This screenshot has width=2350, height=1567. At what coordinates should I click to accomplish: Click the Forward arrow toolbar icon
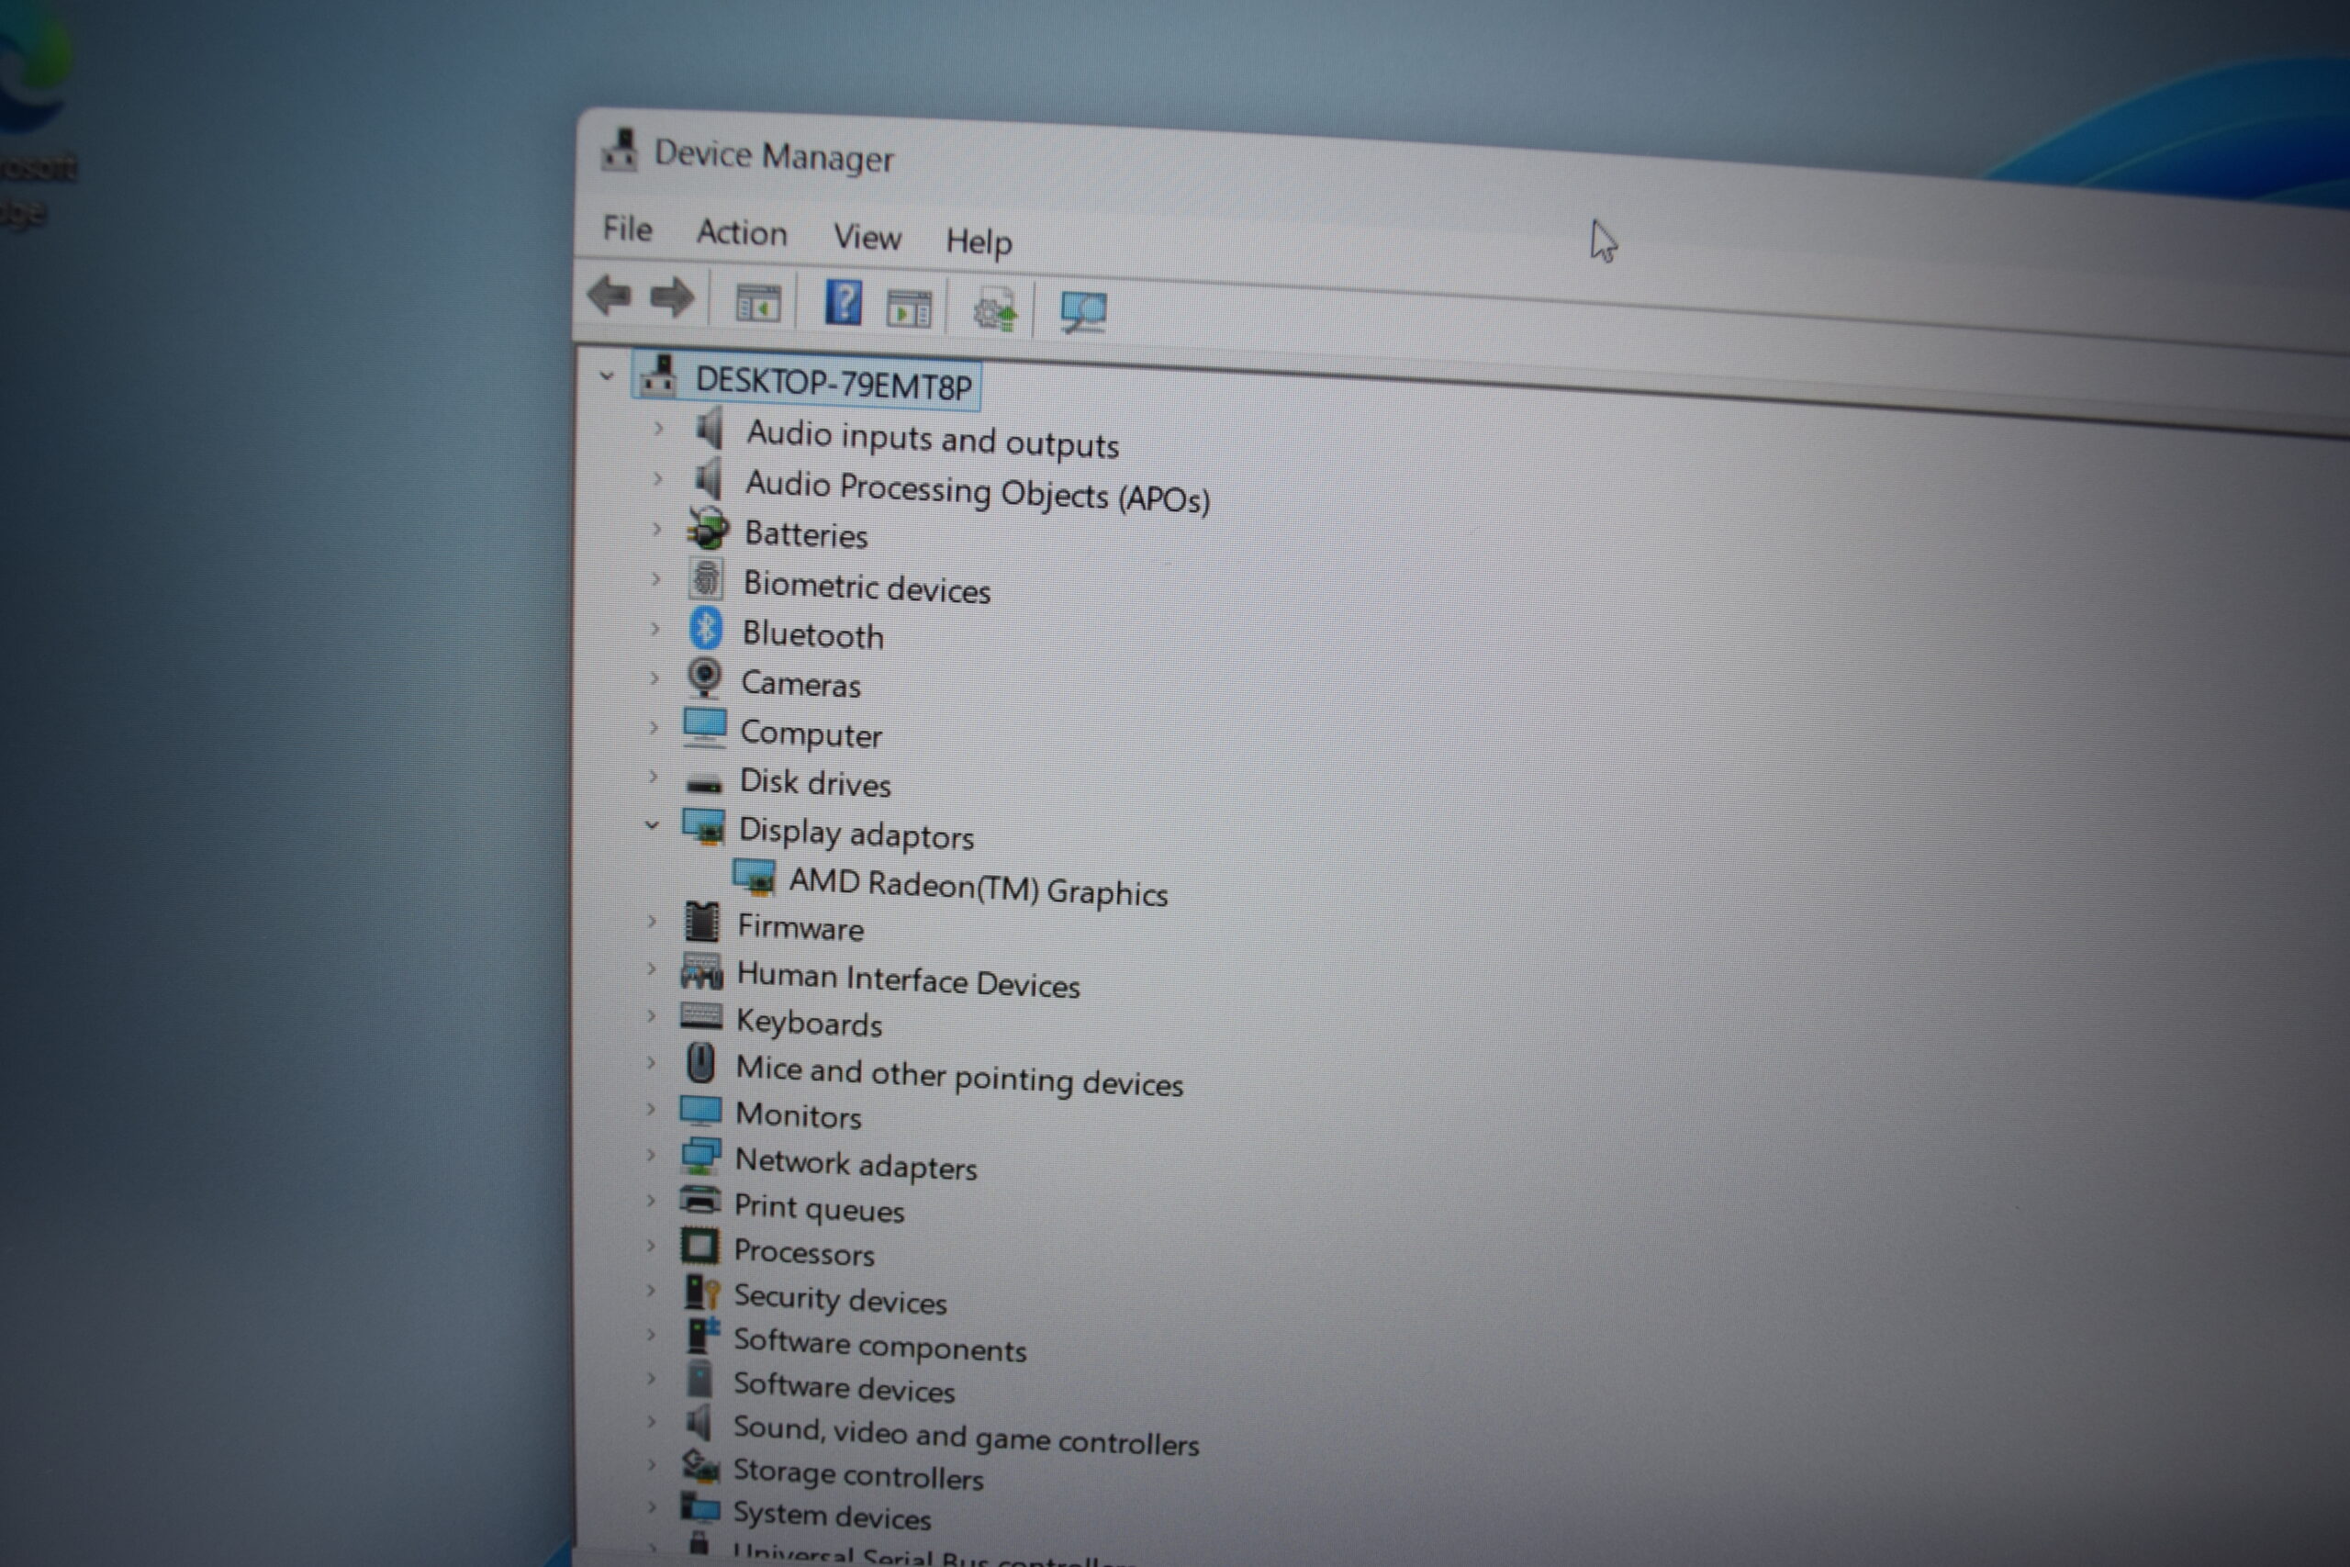pos(671,297)
